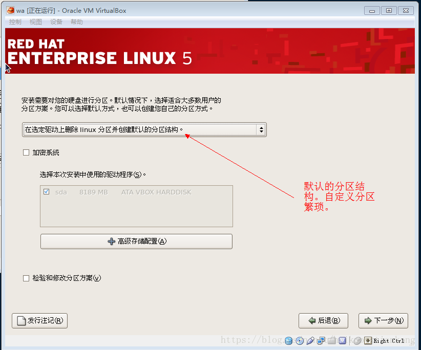
Task: Close the VirtualBox window
Action: coord(406,11)
